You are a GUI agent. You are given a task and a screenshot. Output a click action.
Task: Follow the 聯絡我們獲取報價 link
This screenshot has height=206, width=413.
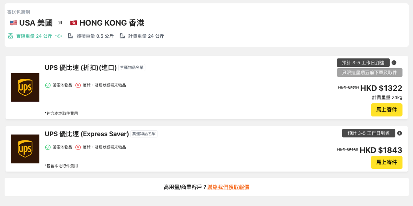tap(228, 187)
